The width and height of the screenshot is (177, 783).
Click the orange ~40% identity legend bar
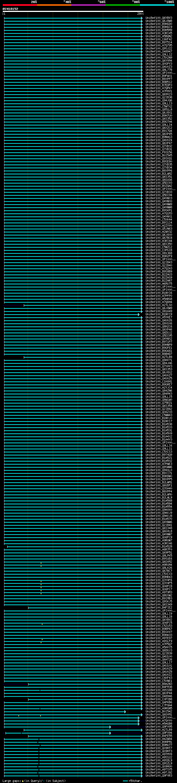54,5
